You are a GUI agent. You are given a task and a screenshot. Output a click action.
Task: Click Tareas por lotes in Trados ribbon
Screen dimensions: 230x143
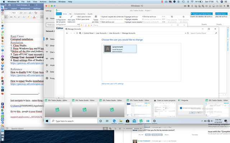coord(96,19)
